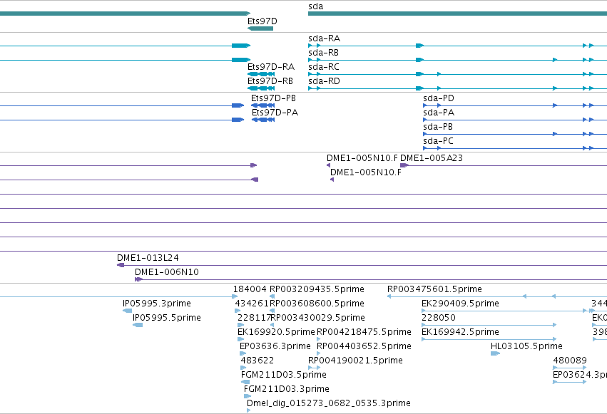607x414 pixels.
Task: Click the Ets97D-PA protein label
Action: click(275, 113)
